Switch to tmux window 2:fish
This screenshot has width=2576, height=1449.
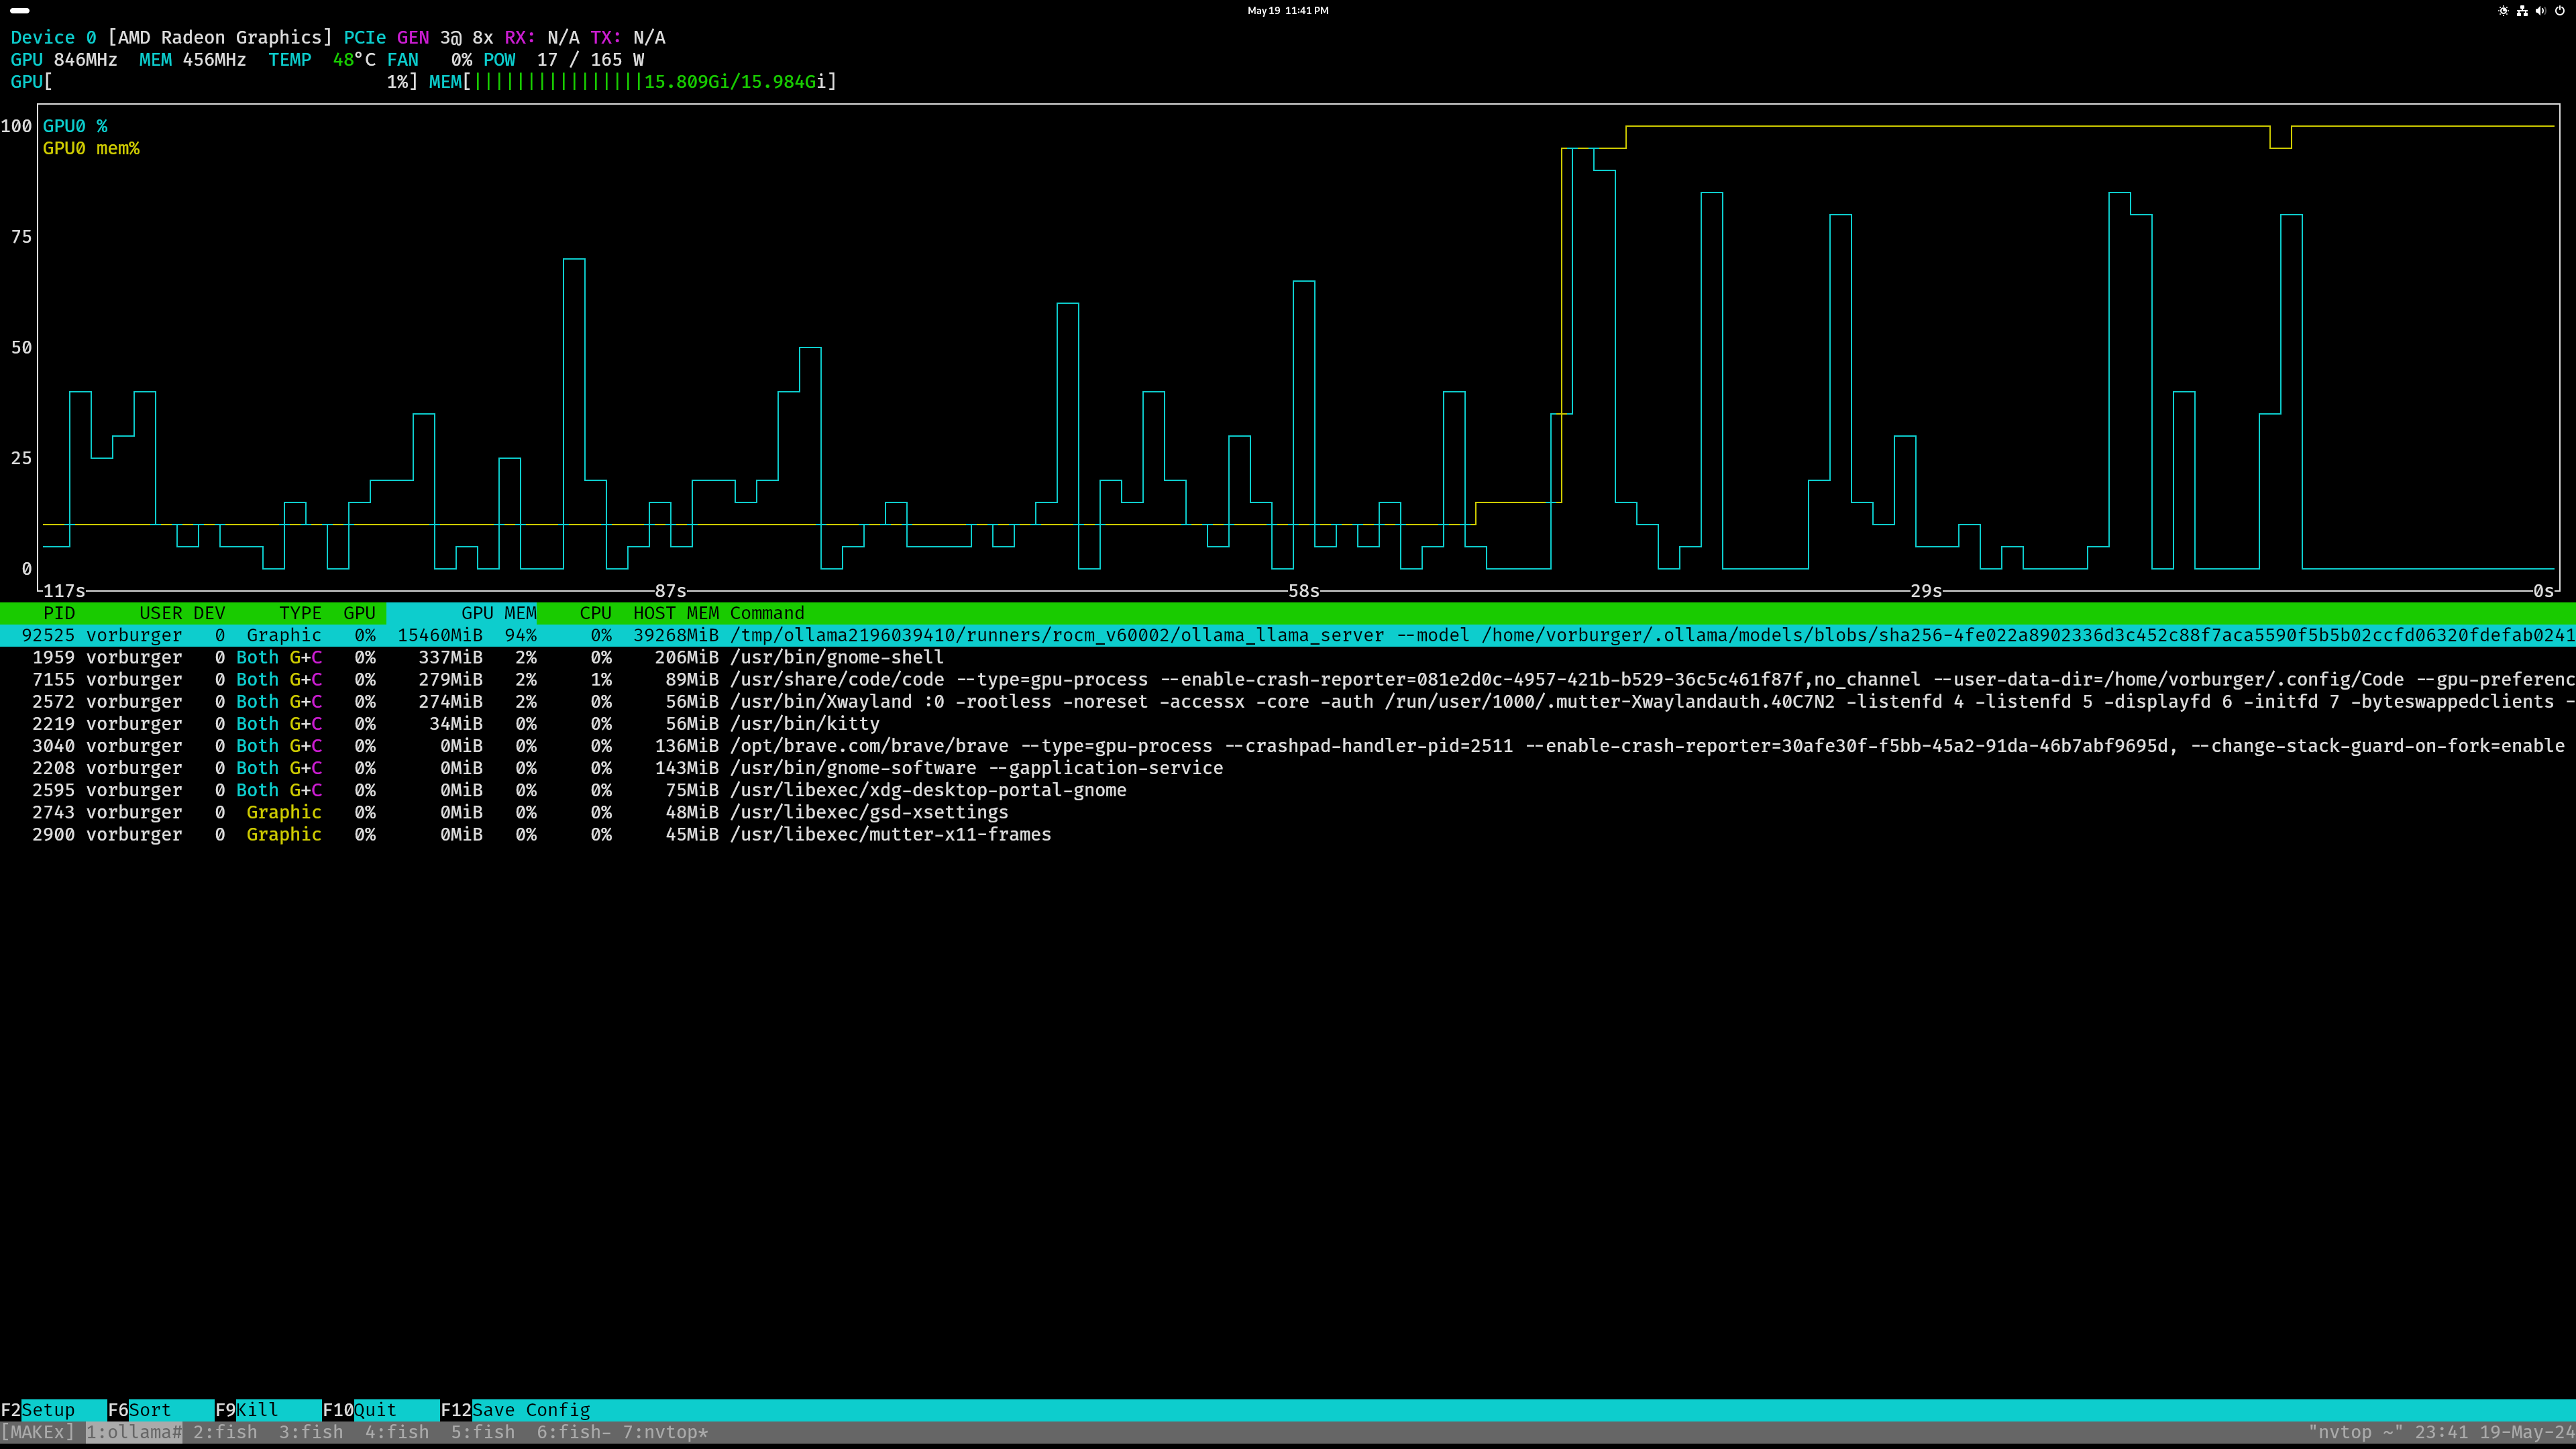pyautogui.click(x=225, y=1432)
